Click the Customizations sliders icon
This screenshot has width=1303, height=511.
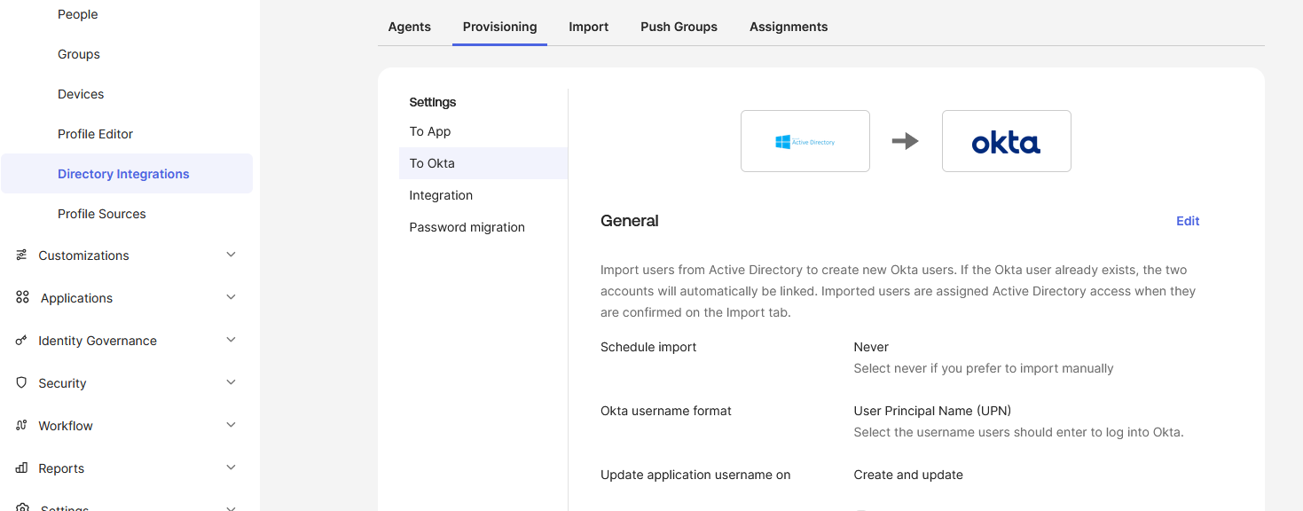22,255
